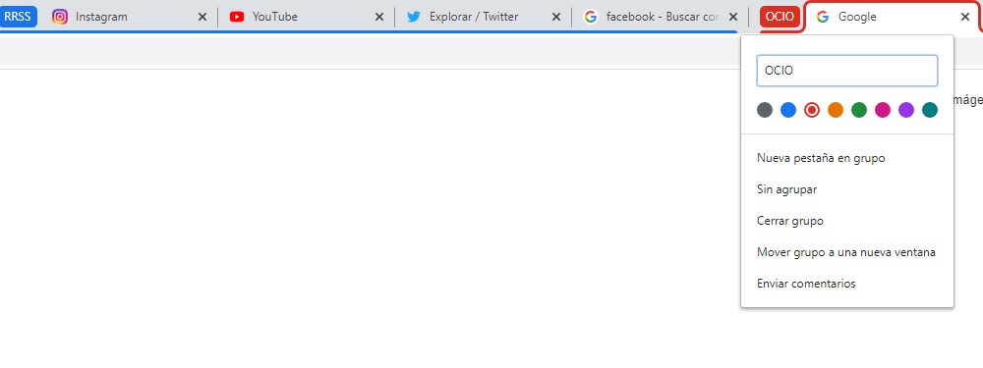Choose the orange group color

click(x=836, y=110)
